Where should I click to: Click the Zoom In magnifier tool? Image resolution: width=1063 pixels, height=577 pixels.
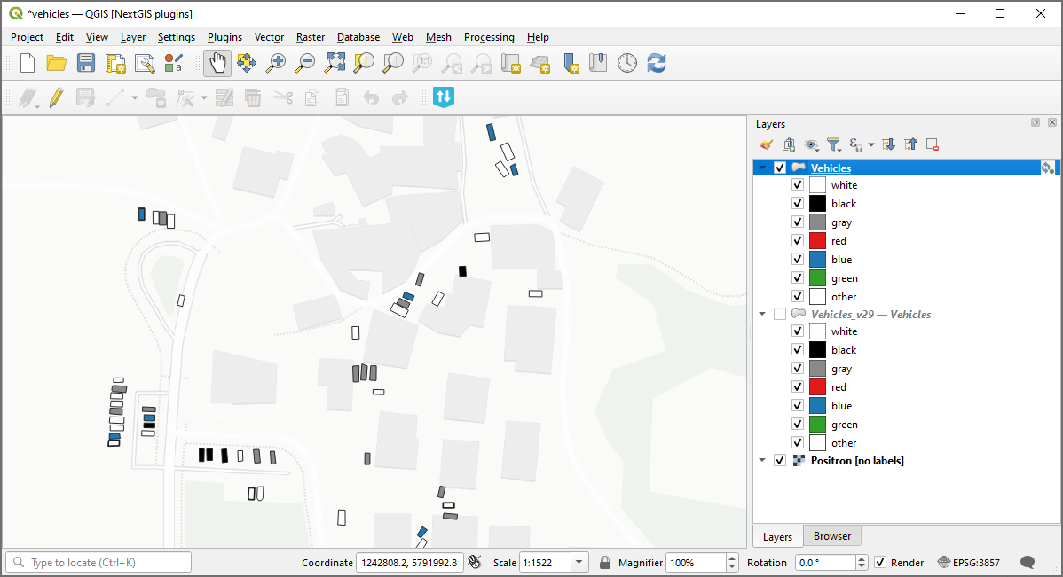(277, 63)
